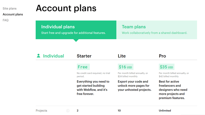Open the Site plans sidebar link
The width and height of the screenshot is (205, 115).
click(x=9, y=9)
